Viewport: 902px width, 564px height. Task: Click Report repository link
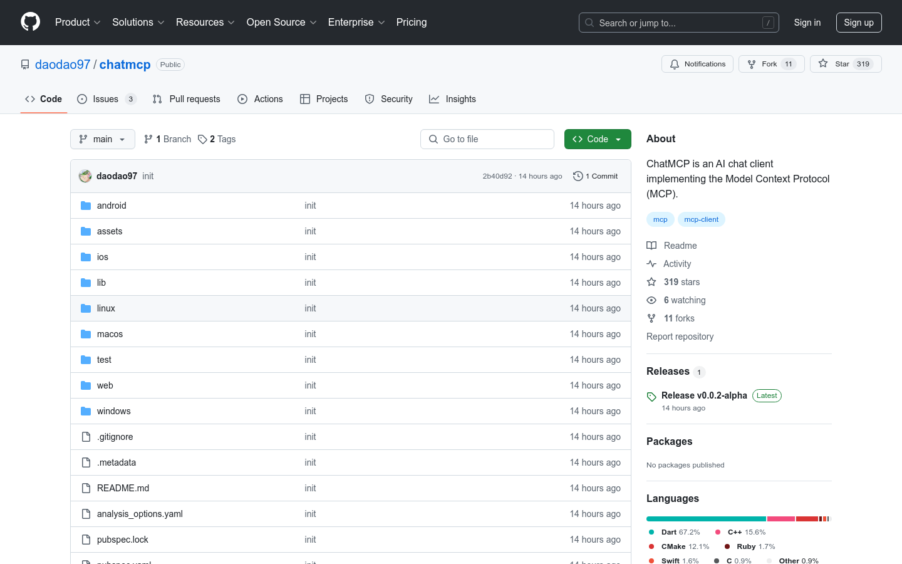tap(680, 337)
